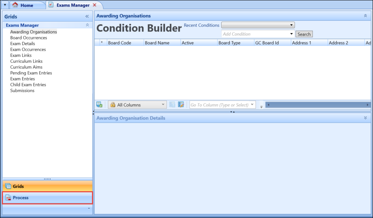This screenshot has height=218, width=373.
Task: Click the export to Excel grid icon
Action: [x=99, y=104]
